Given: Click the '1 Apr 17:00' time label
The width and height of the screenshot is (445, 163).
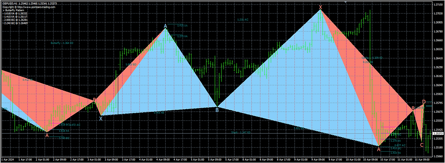Looking at the screenshot, I should pyautogui.click(x=25, y=159).
